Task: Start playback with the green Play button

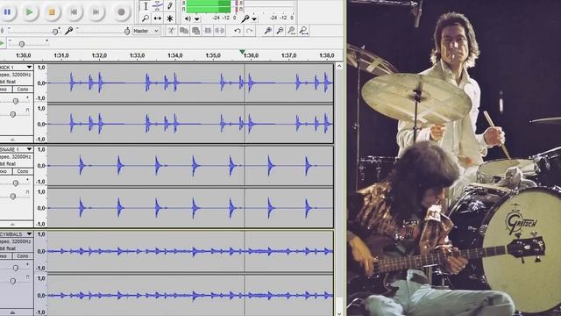Action: [x=29, y=11]
